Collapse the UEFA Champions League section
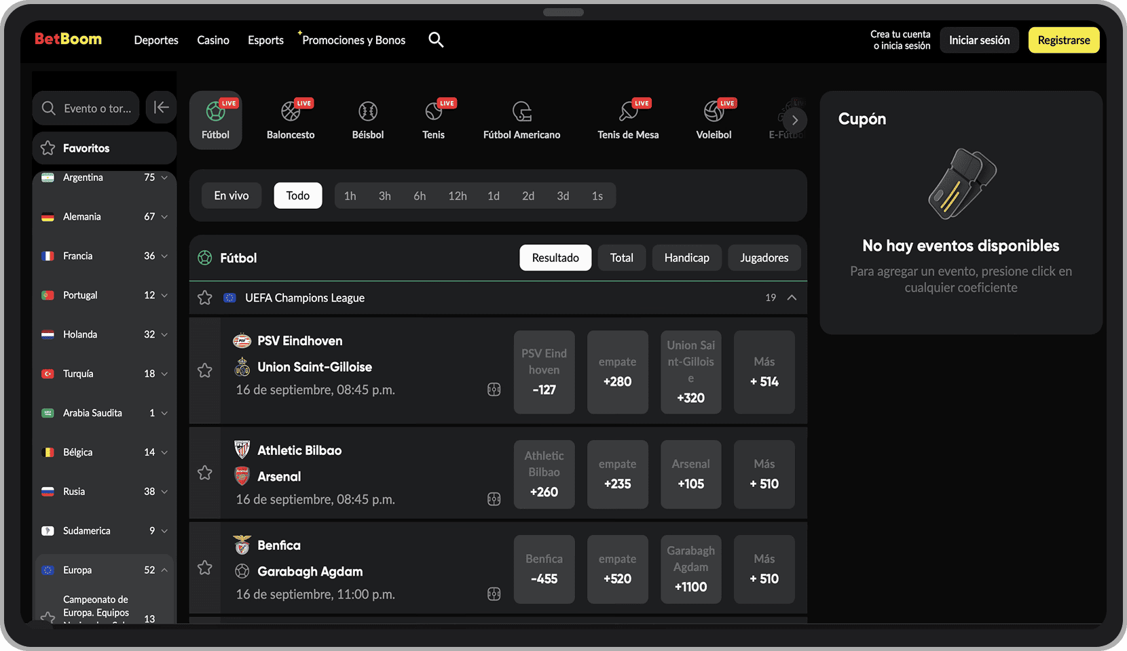1127x651 pixels. (792, 298)
